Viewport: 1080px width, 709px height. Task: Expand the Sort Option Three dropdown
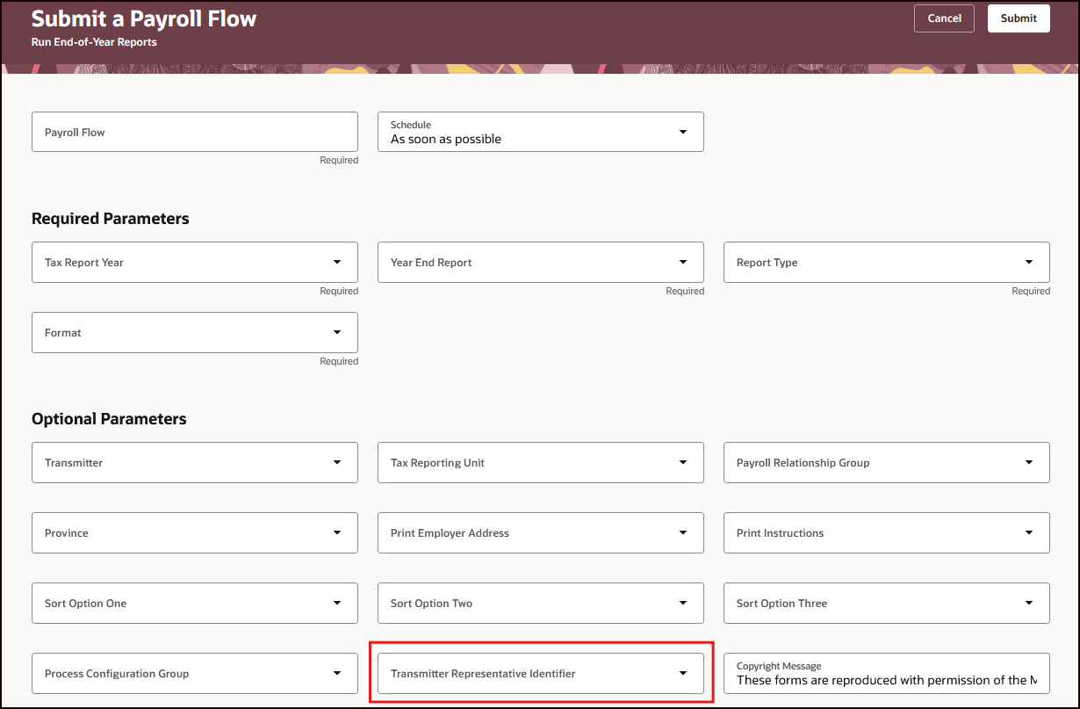tap(886, 604)
